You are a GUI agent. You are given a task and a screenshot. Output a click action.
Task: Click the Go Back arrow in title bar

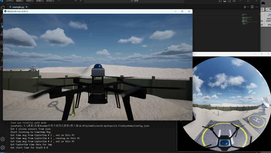[x=76, y=1]
